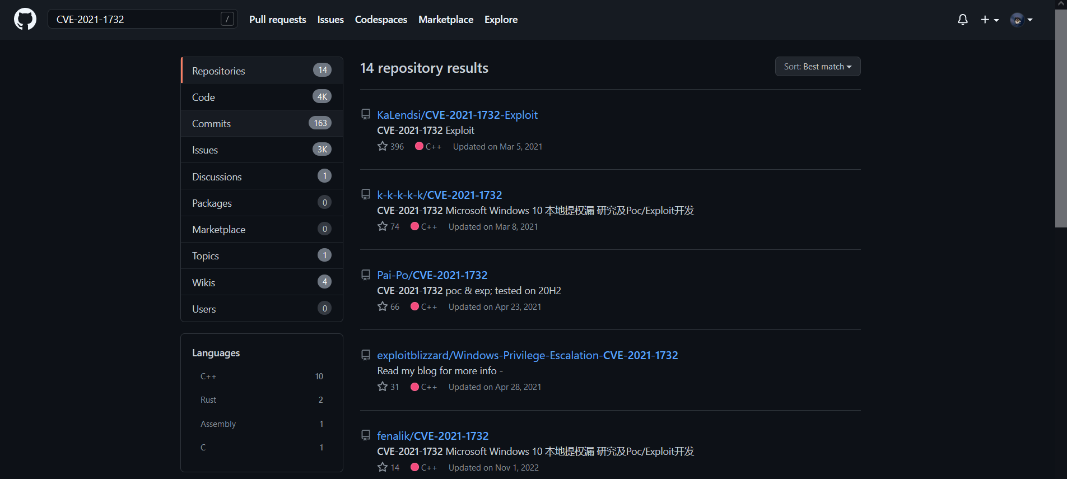
Task: Open fenalik/CVE-2021-1732 repository
Action: click(432, 436)
